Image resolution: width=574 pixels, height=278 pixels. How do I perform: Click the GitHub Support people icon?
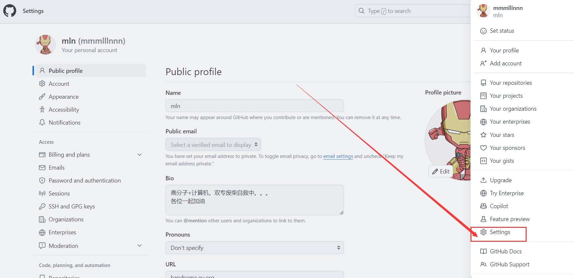coord(483,264)
